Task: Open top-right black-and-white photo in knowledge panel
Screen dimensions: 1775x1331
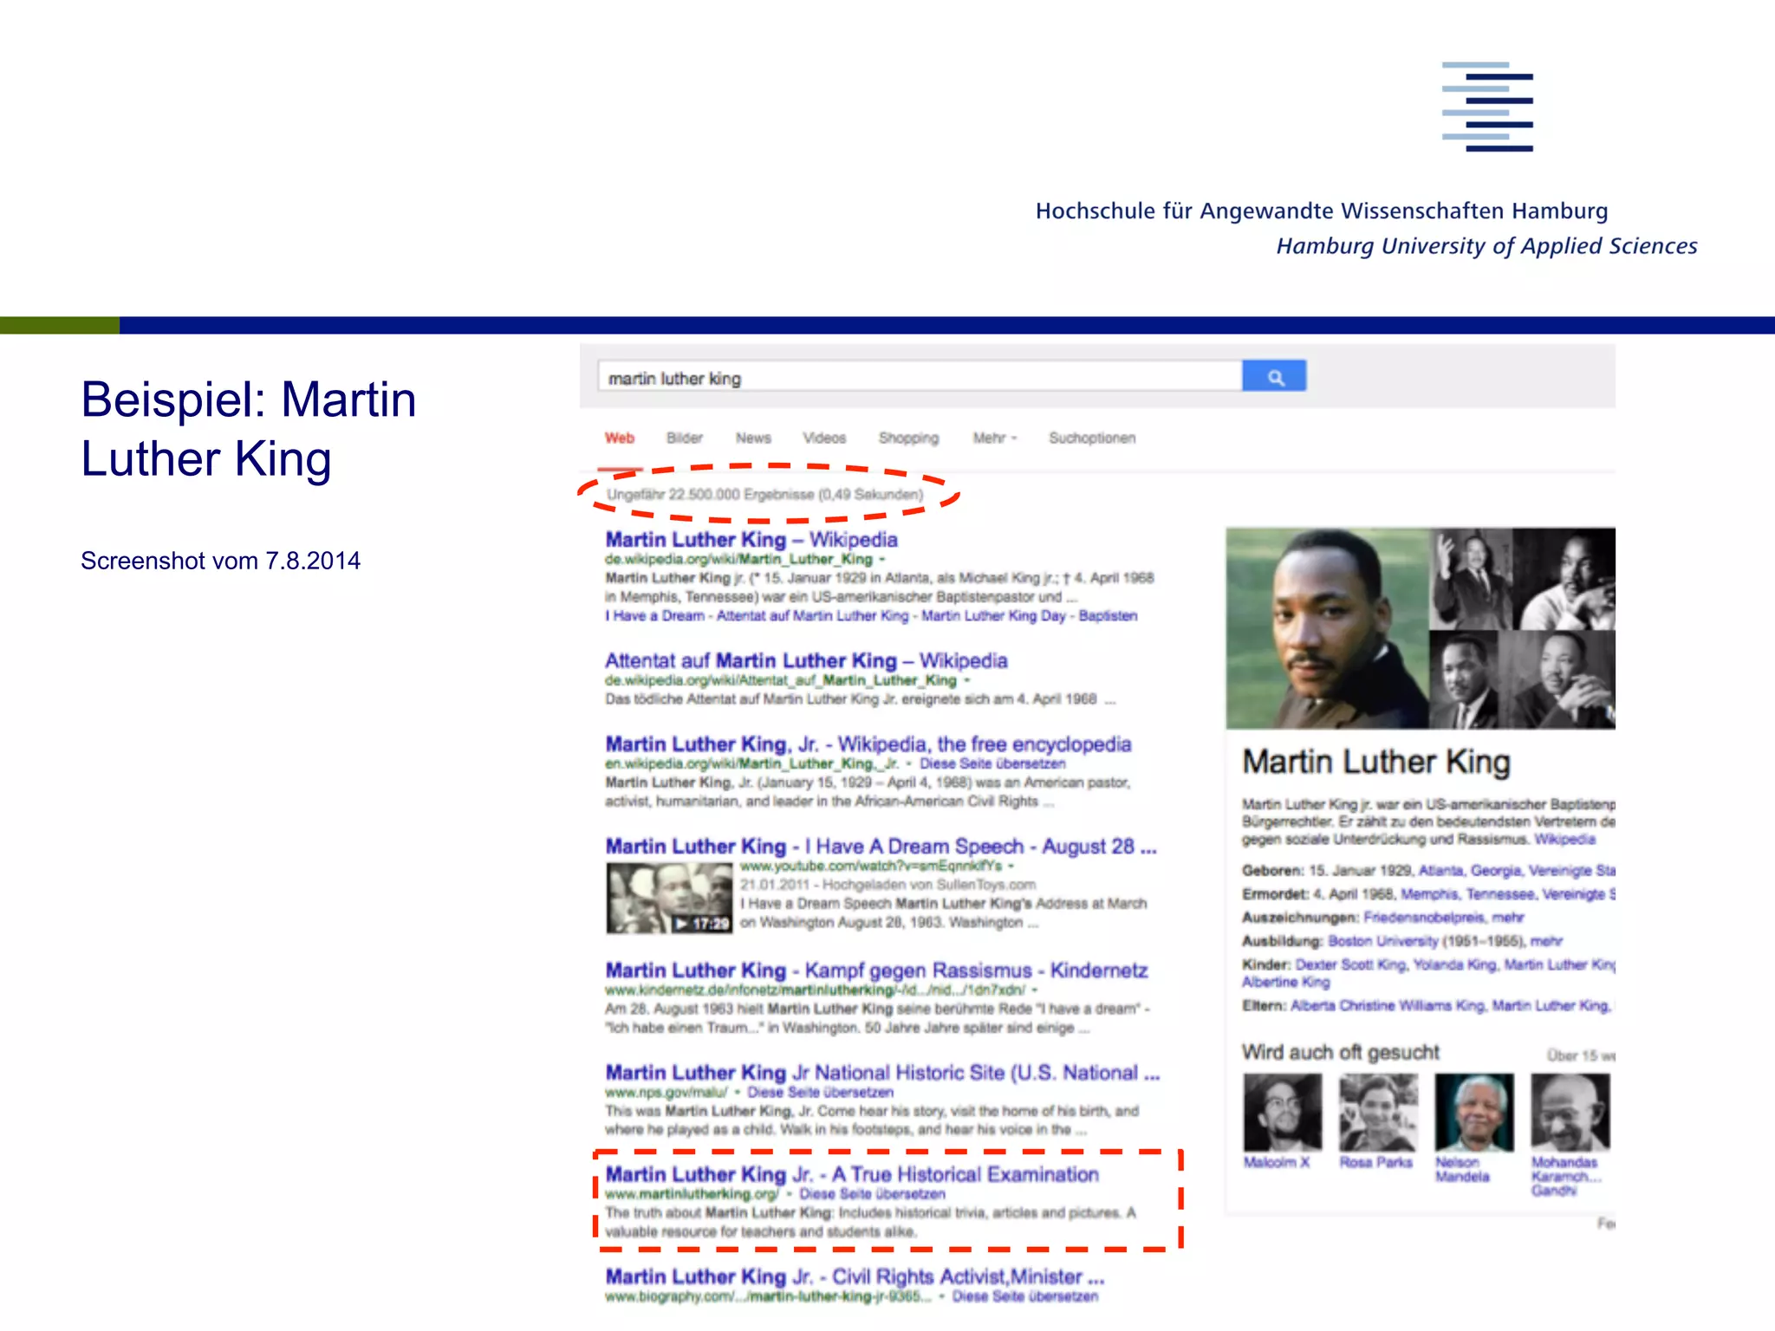Action: coord(1565,579)
